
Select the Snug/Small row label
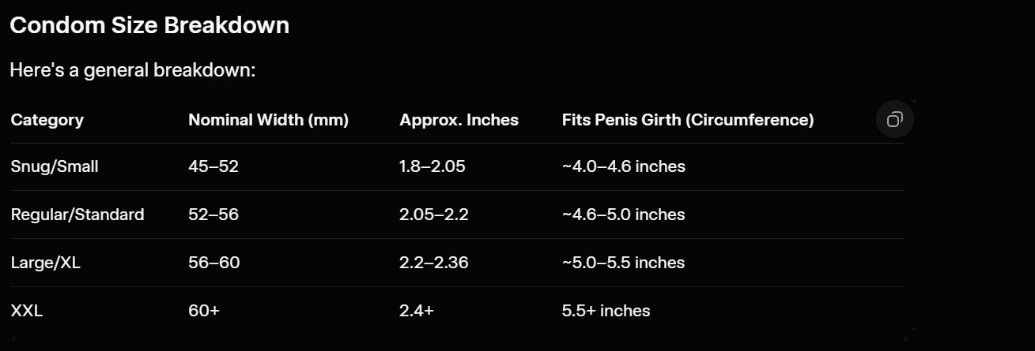(55, 166)
